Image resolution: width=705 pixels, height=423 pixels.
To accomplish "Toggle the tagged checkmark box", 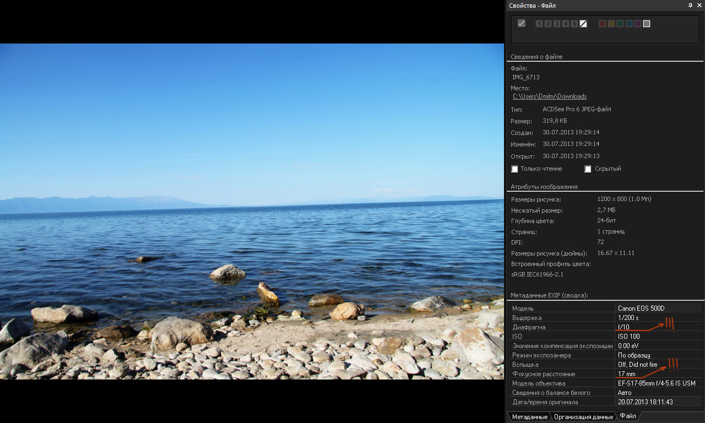I will (522, 23).
